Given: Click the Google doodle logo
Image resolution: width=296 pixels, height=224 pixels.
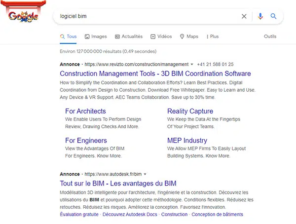Looking at the screenshot, I should 23,12.
